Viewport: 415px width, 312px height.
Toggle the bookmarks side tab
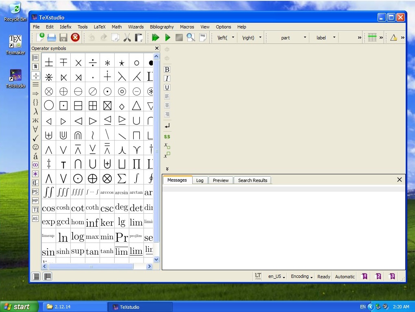[35, 67]
